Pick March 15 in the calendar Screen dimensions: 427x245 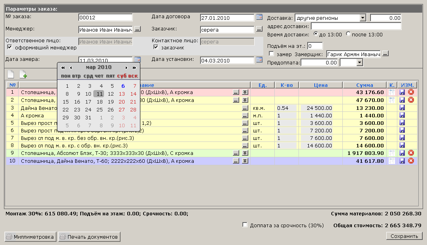point(66,102)
